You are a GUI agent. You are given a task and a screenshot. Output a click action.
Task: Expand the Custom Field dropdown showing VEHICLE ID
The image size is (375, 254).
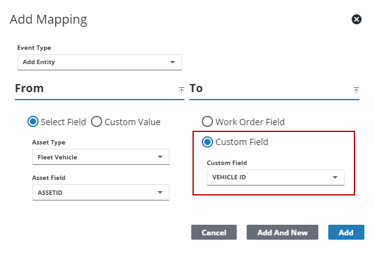(275, 177)
